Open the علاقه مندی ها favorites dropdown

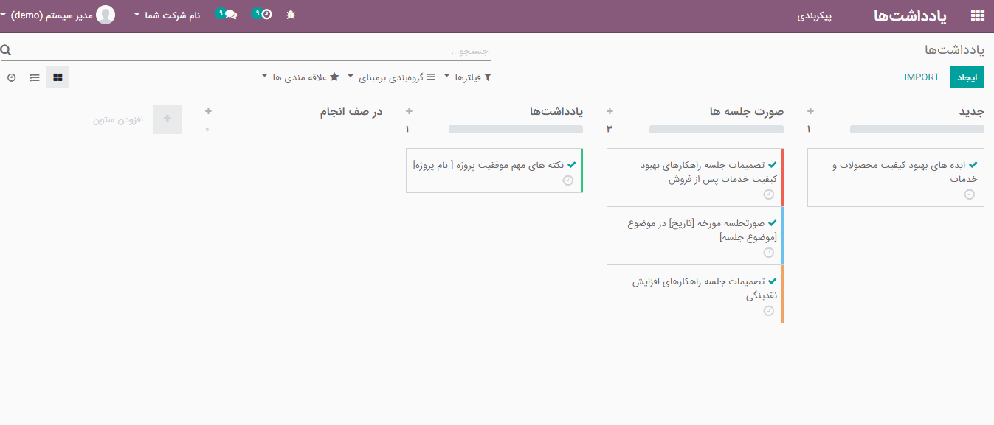pos(301,77)
